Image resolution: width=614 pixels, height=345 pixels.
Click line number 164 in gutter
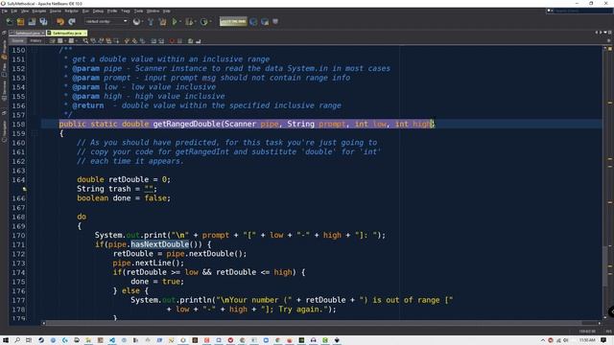18,180
